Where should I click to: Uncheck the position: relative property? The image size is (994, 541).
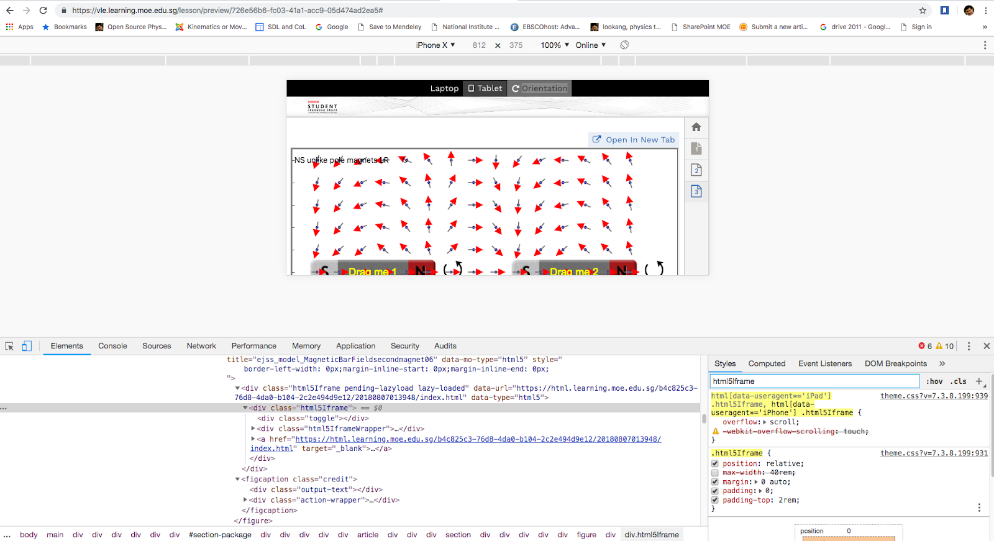coord(715,464)
